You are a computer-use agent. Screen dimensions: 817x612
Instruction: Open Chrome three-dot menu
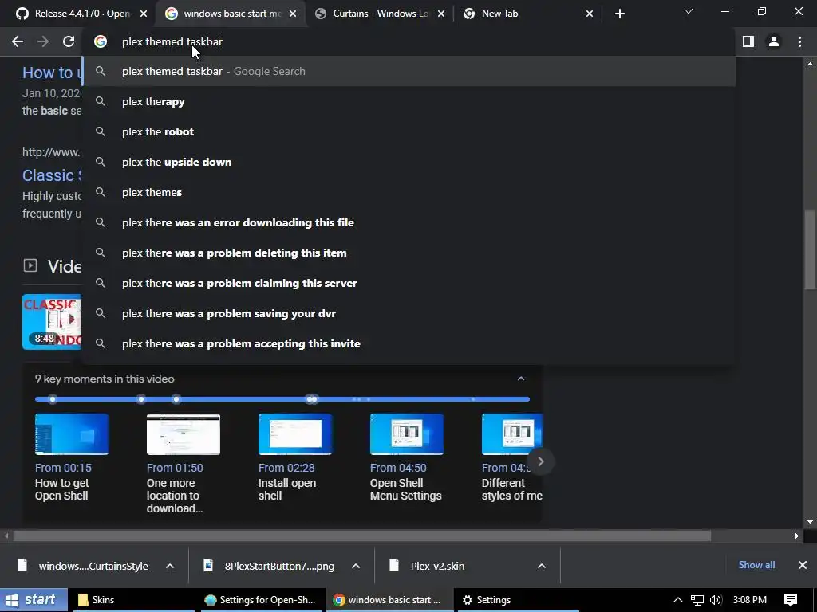(799, 41)
